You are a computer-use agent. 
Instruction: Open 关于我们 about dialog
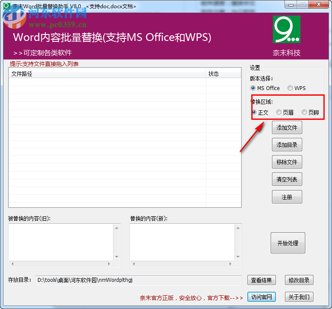299,297
